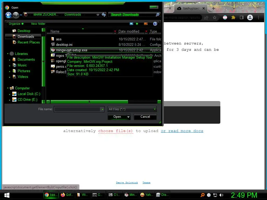Open the Organize menu
This screenshot has height=200, width=267.
pyautogui.click(x=16, y=24)
